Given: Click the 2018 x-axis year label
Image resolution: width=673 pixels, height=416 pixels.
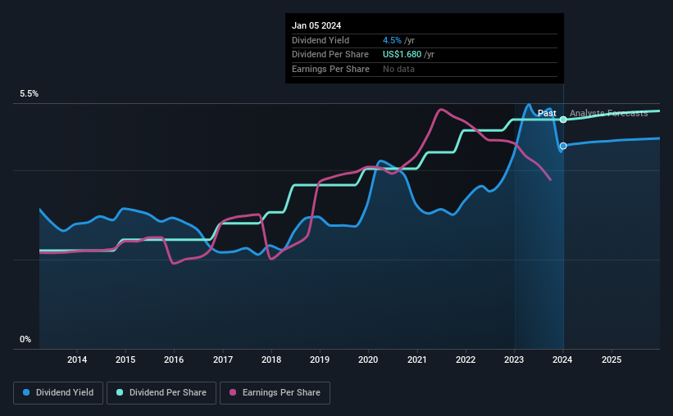Looking at the screenshot, I should [271, 359].
